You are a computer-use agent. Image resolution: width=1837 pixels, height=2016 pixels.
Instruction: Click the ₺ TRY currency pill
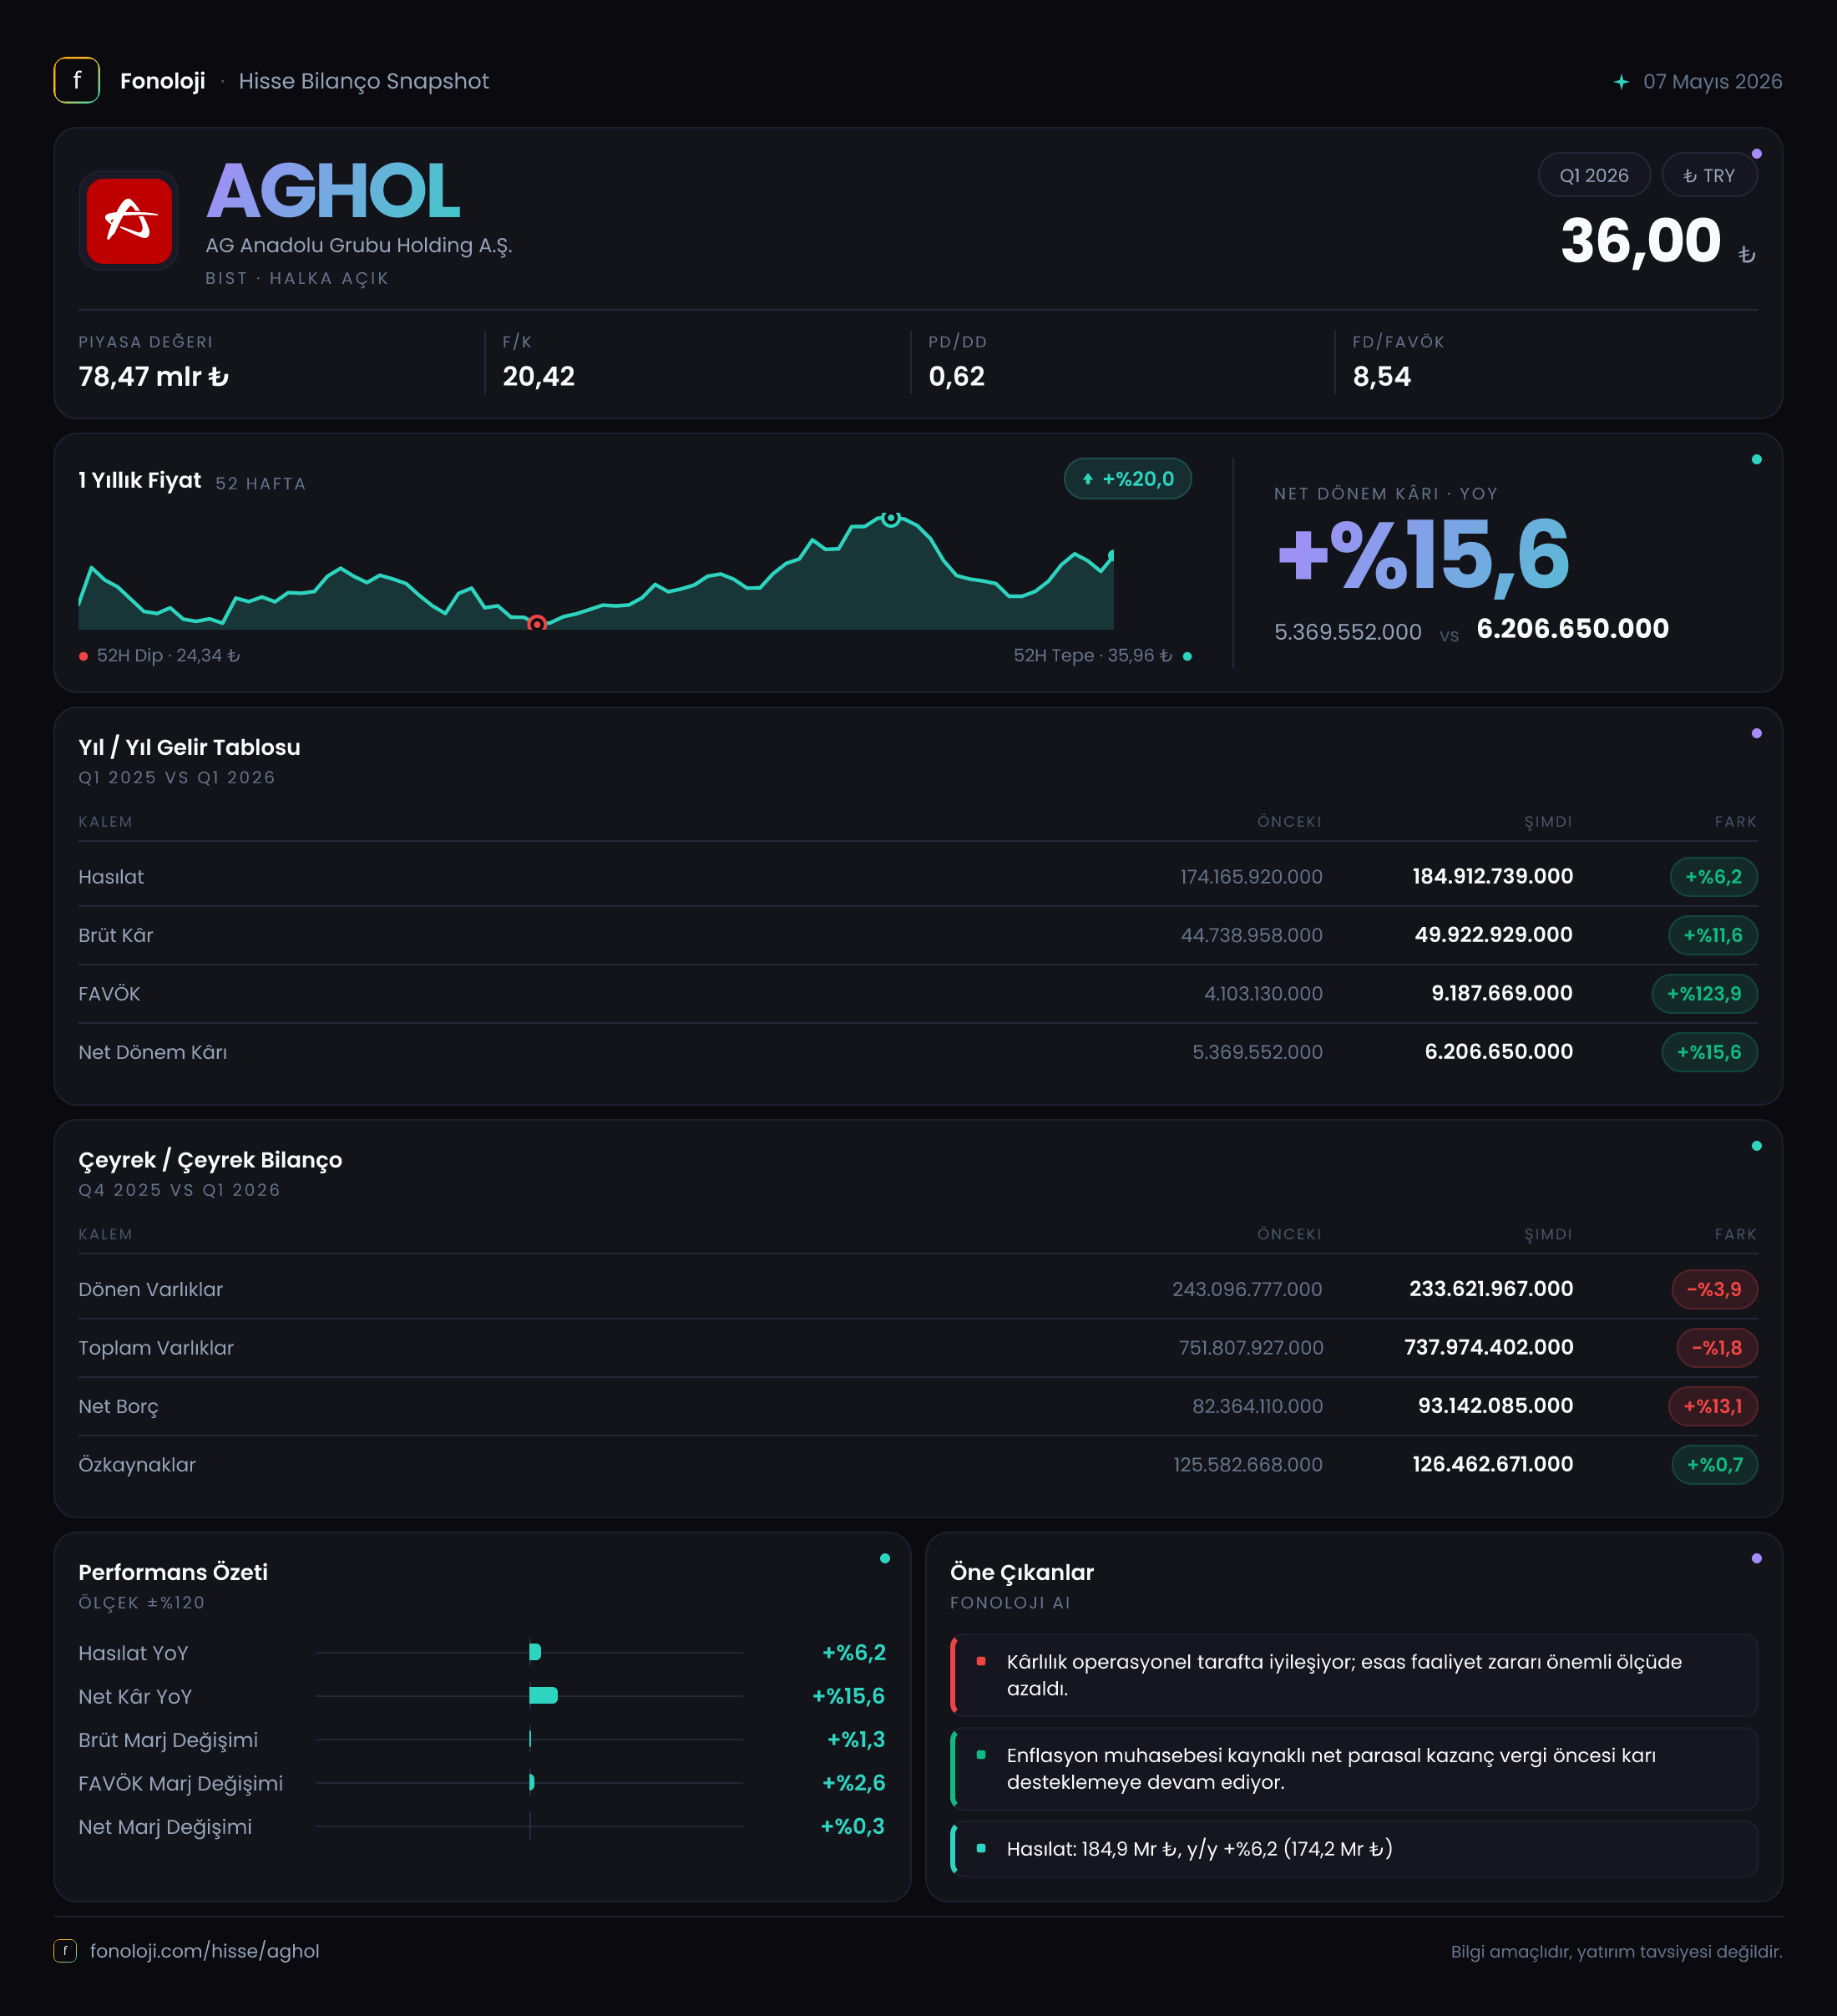click(1709, 175)
